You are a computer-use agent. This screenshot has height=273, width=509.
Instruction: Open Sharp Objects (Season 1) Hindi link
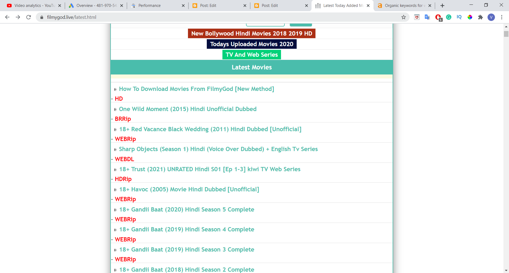pos(218,149)
